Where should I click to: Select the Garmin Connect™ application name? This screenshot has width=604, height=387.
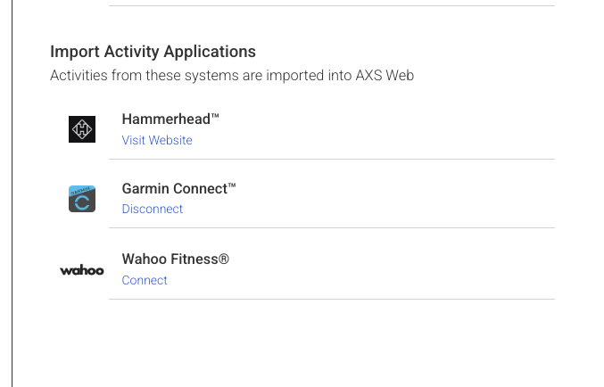pos(179,188)
